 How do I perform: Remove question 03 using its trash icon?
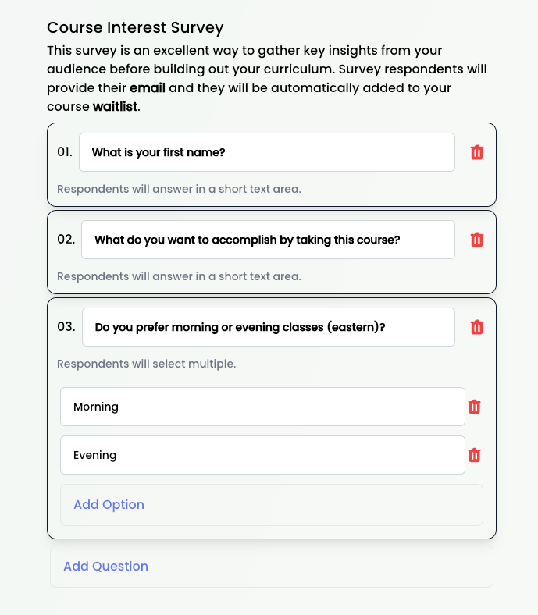pyautogui.click(x=477, y=327)
